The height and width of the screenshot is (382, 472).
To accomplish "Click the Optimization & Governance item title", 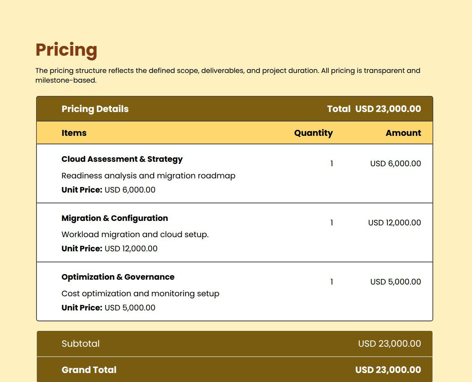I will pyautogui.click(x=118, y=277).
